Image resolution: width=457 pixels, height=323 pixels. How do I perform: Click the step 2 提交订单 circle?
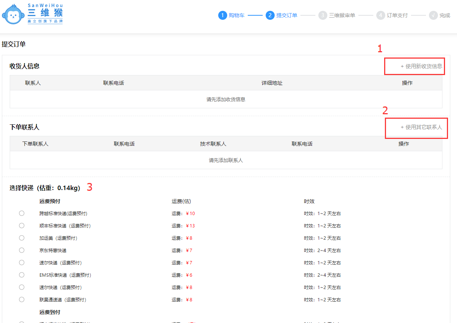pyautogui.click(x=270, y=15)
